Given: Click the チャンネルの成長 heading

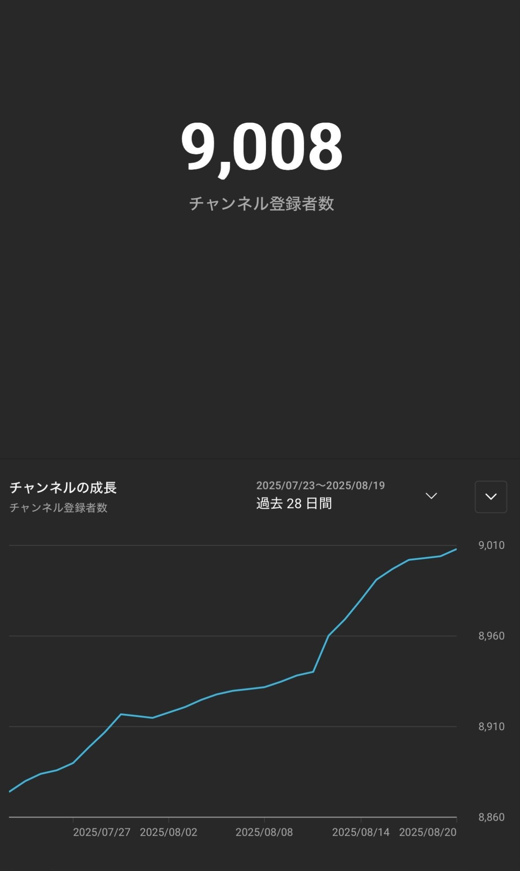Looking at the screenshot, I should (x=63, y=488).
